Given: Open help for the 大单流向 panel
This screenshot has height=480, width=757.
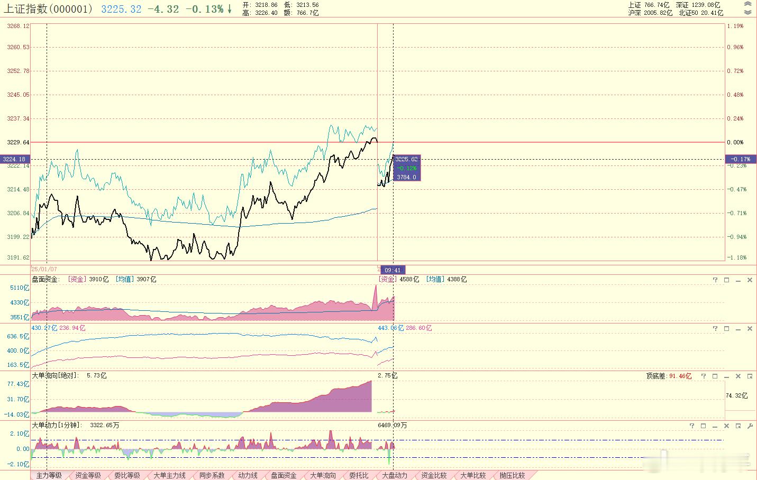Looking at the screenshot, I should [x=703, y=376].
